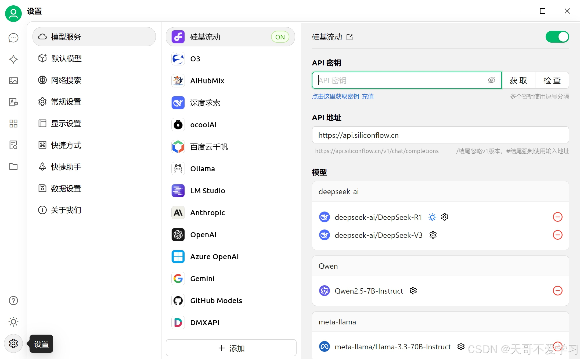Open the chat assistant sidebar icon
Viewport: 580px width, 359px height.
point(13,38)
